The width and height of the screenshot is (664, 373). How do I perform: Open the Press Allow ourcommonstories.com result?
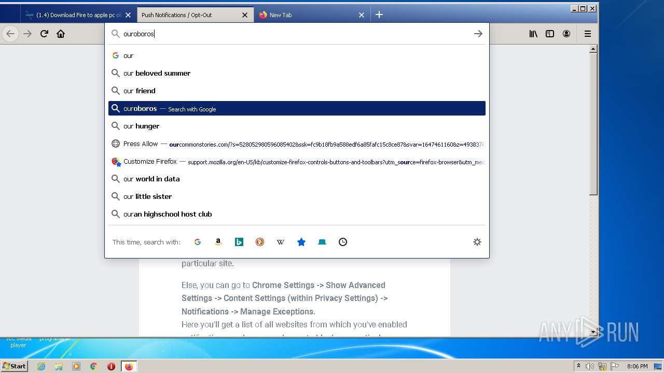(x=297, y=144)
